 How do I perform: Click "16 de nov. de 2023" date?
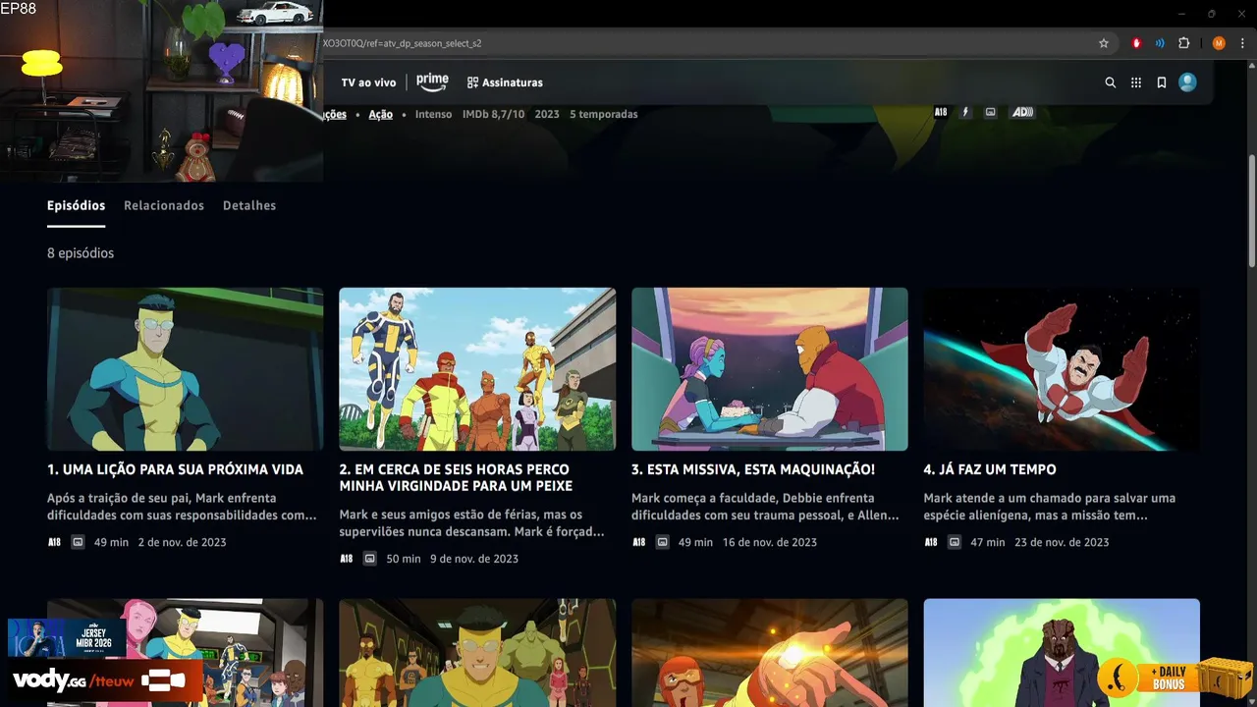pyautogui.click(x=770, y=542)
